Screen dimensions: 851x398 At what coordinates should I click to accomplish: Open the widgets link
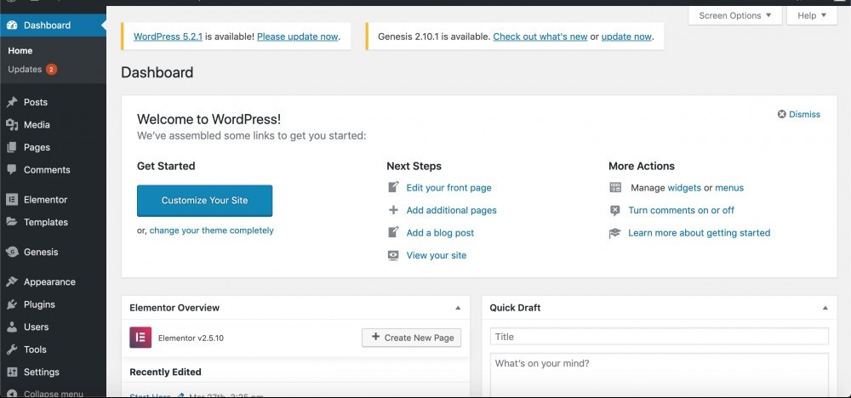click(x=684, y=188)
